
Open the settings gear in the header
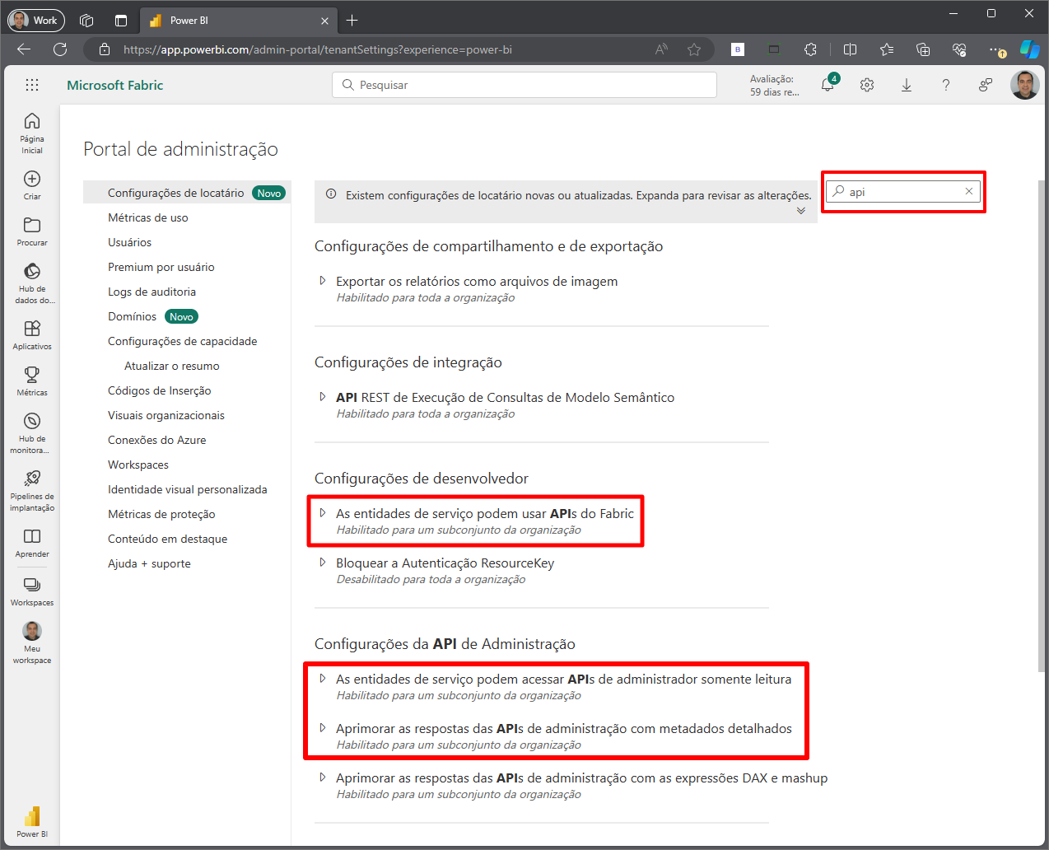(867, 85)
